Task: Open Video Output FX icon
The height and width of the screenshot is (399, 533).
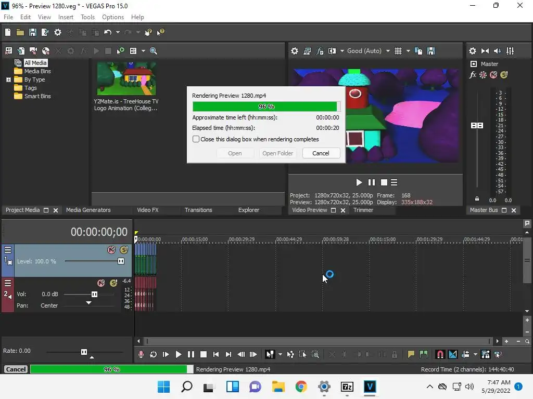Action: (x=320, y=51)
